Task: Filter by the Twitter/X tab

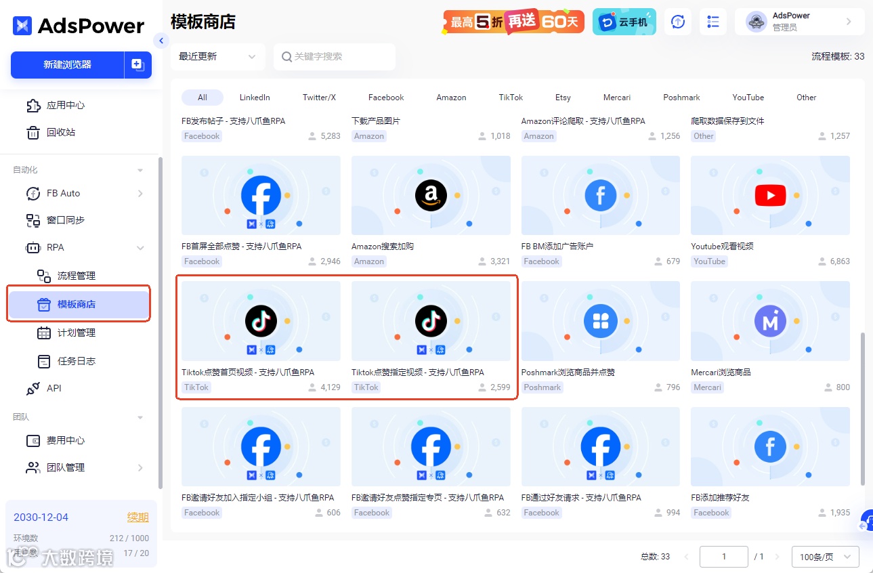Action: pos(319,98)
